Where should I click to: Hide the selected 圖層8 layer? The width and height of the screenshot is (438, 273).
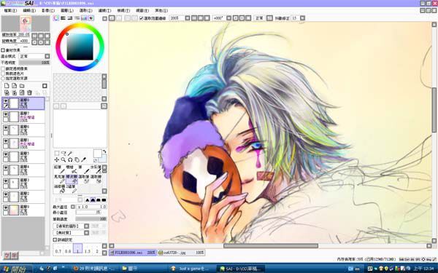tap(6, 101)
